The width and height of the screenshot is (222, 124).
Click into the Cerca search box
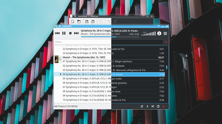pos(109,42)
